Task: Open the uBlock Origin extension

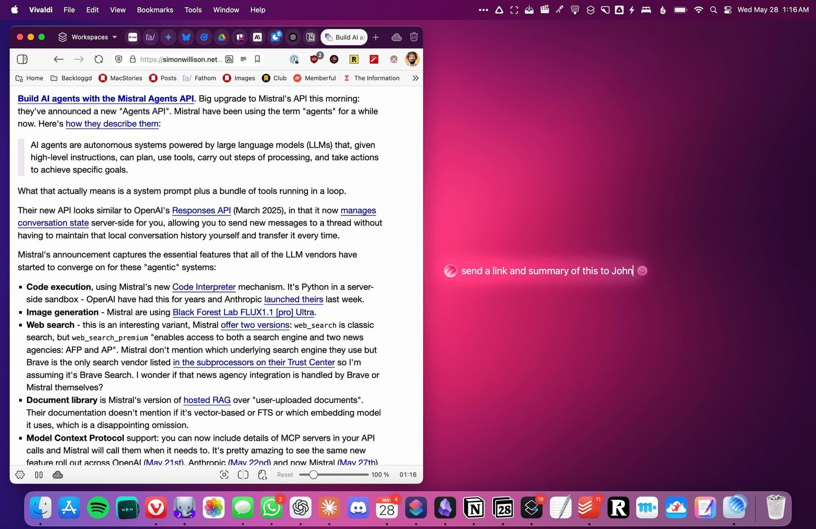Action: click(314, 59)
